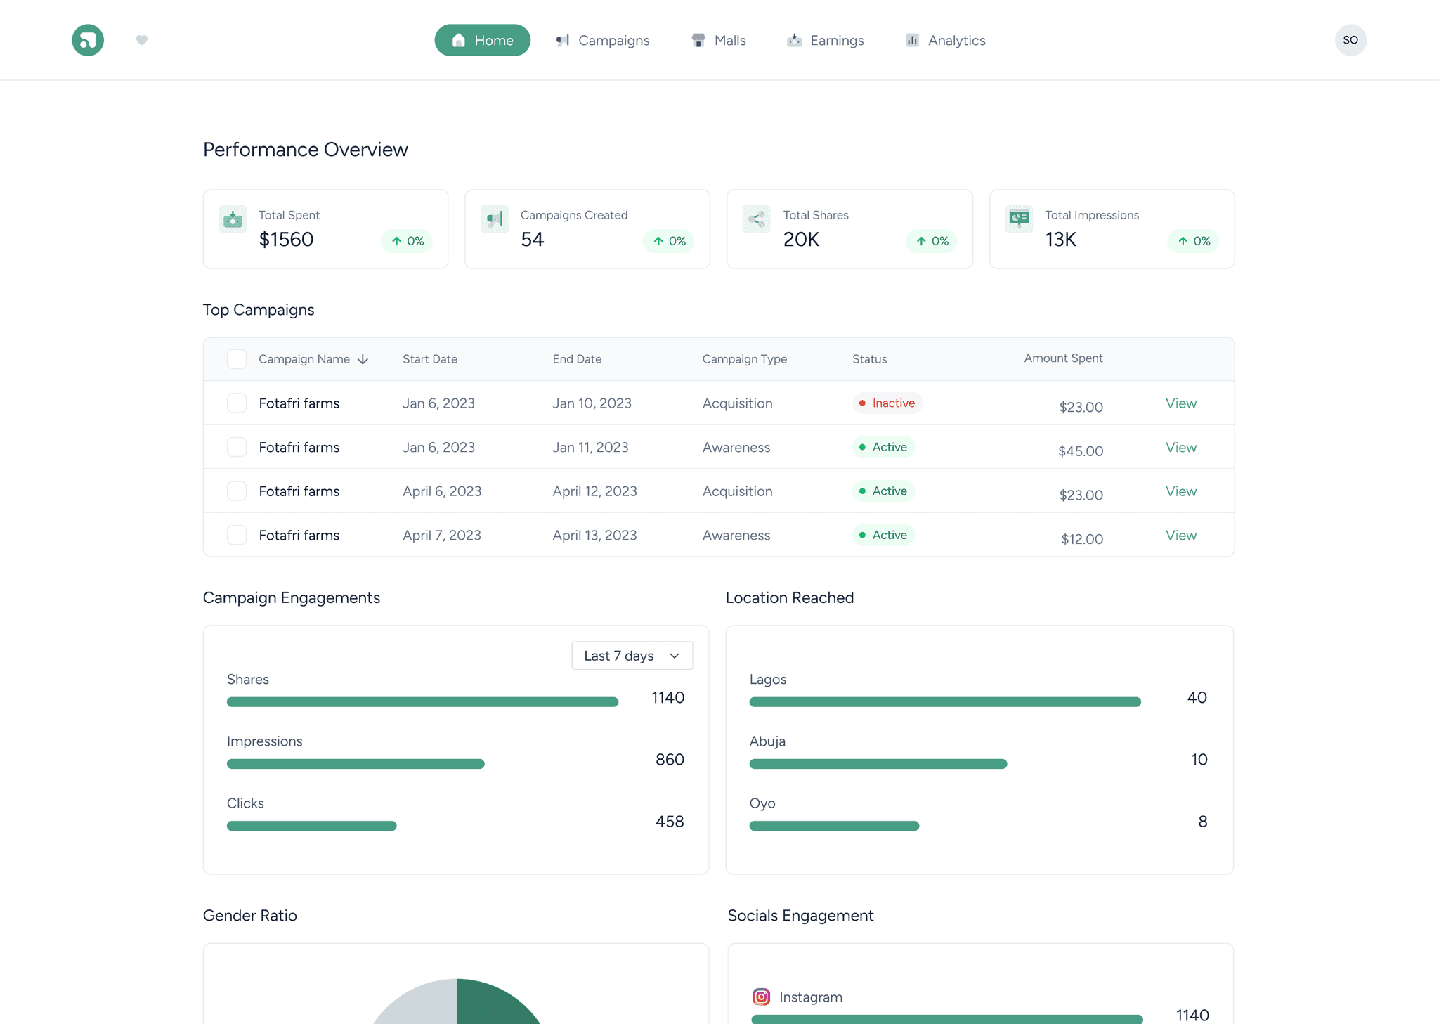The image size is (1439, 1024).
Task: Click the Performance Overview heading
Action: pos(306,150)
